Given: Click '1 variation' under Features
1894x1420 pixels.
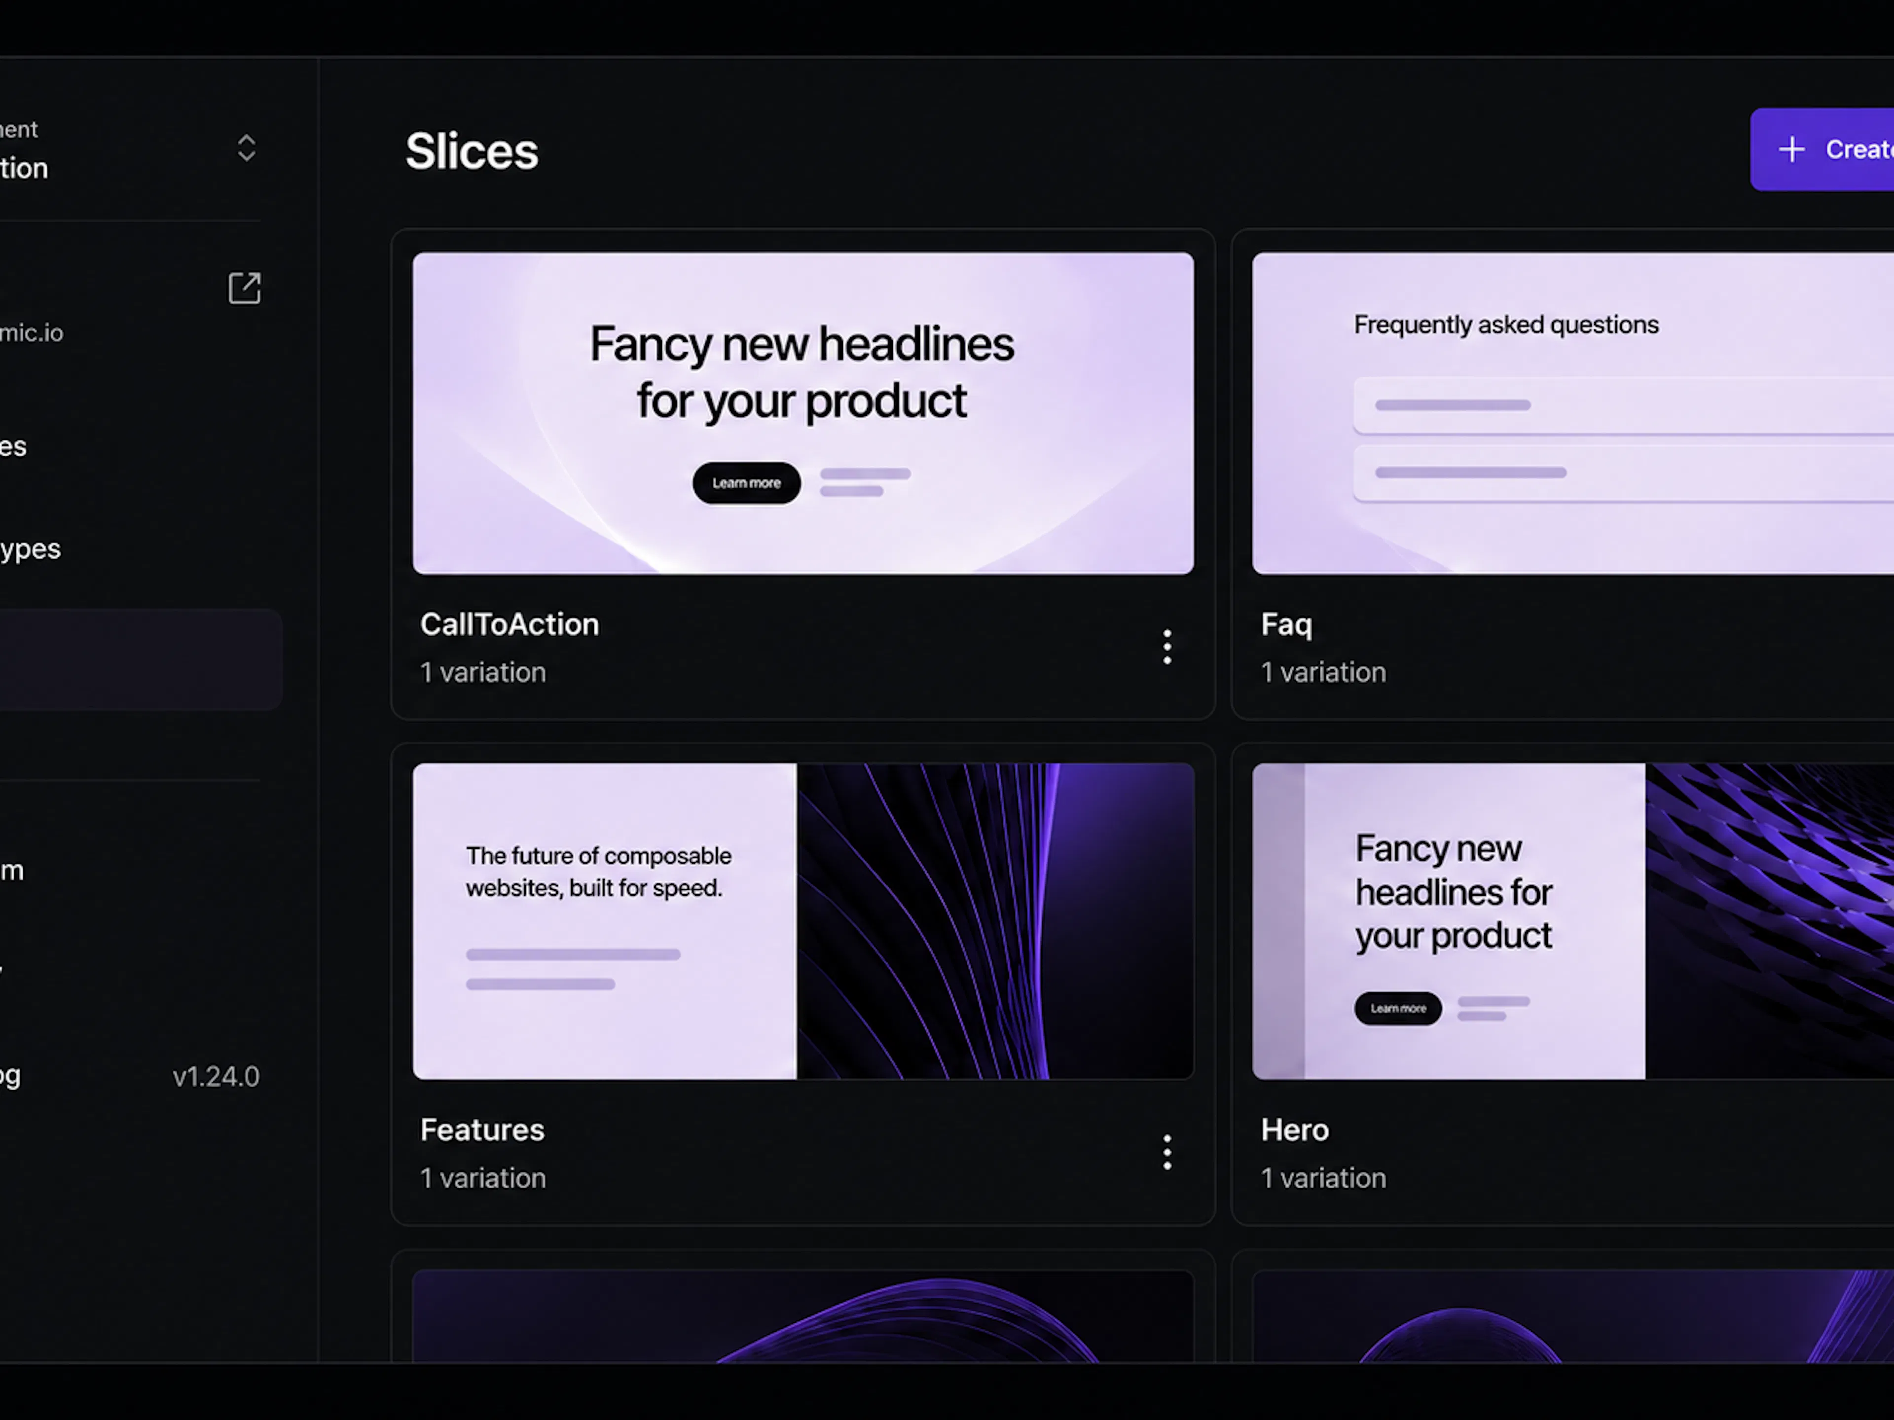Looking at the screenshot, I should pos(483,1178).
